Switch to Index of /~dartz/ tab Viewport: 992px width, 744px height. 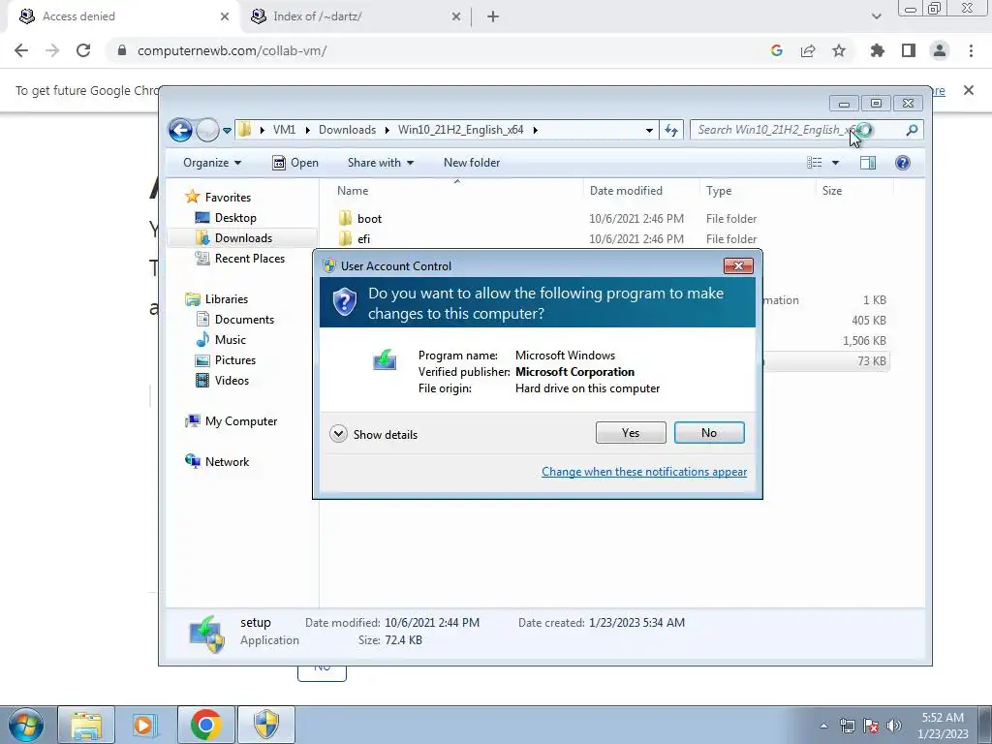[356, 16]
